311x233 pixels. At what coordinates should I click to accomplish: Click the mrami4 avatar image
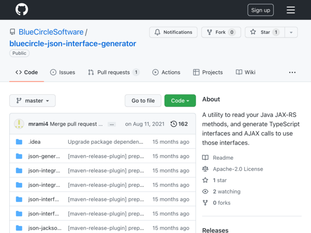click(x=19, y=124)
